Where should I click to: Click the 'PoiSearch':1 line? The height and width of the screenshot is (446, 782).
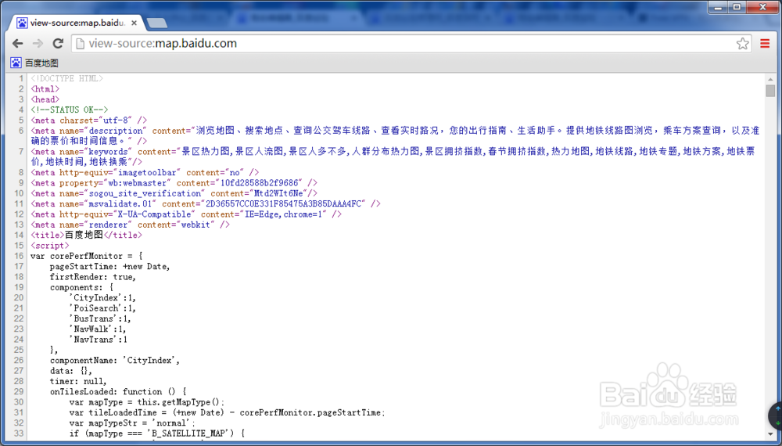(x=102, y=308)
